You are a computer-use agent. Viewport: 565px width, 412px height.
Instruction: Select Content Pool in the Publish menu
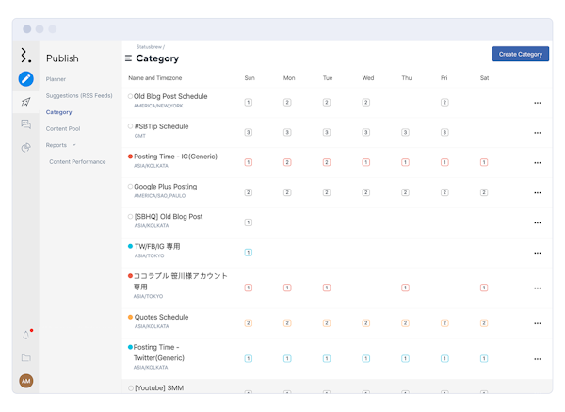tap(63, 128)
